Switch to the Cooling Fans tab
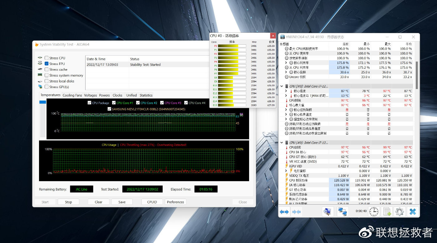 point(72,95)
